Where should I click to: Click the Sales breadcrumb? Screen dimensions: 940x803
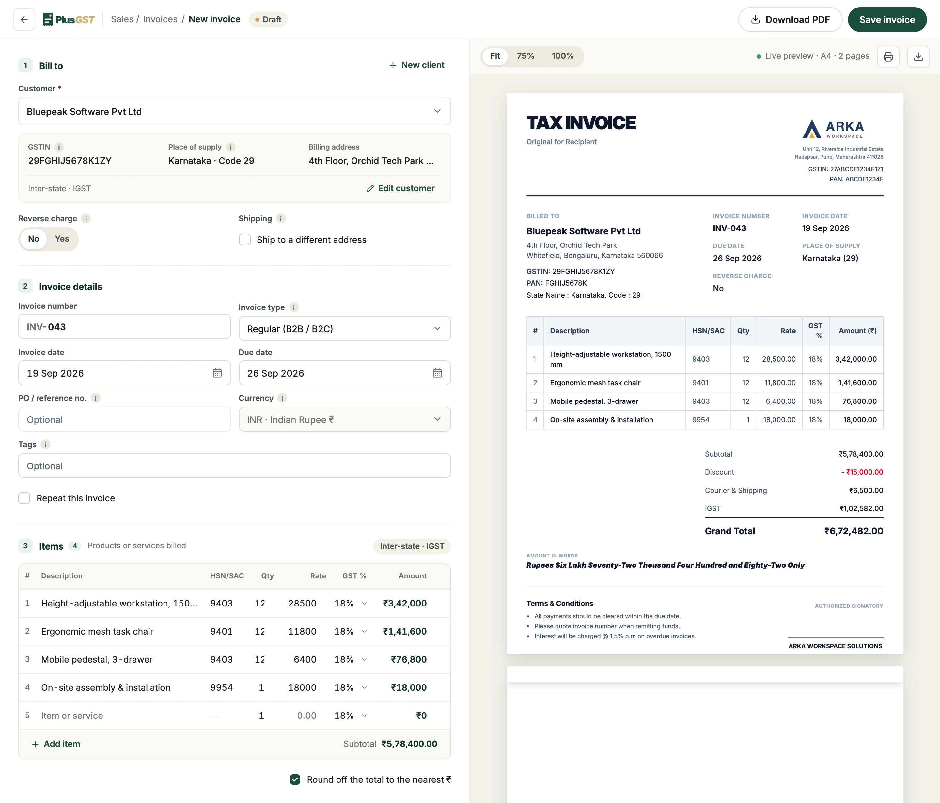click(x=122, y=19)
